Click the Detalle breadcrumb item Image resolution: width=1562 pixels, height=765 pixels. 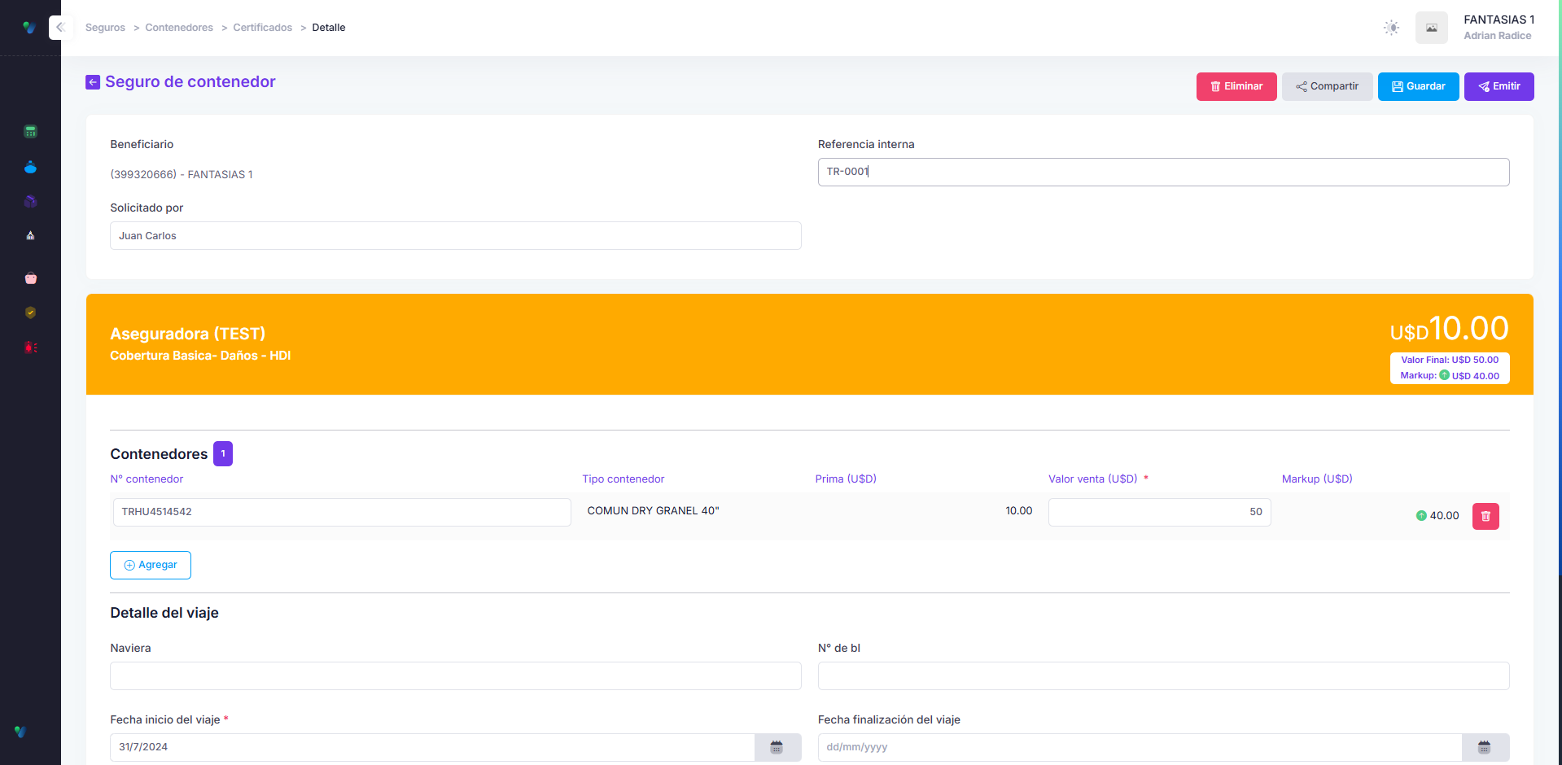click(x=329, y=28)
